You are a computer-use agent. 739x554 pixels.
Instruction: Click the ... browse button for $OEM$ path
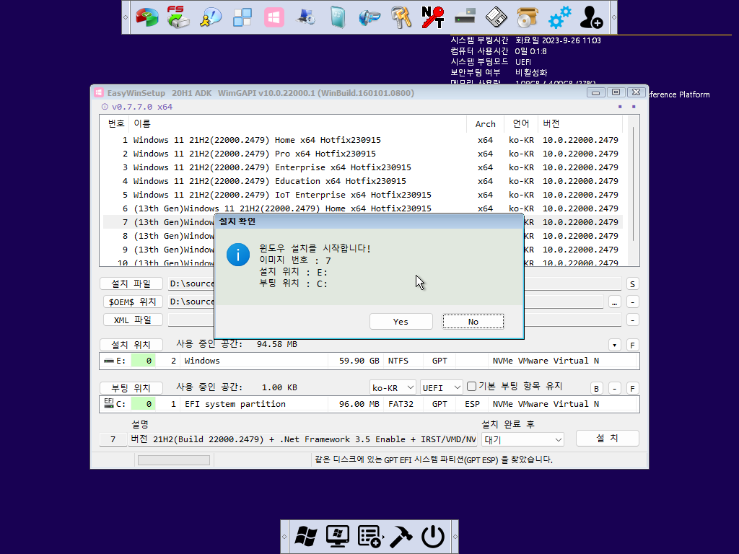[615, 302]
